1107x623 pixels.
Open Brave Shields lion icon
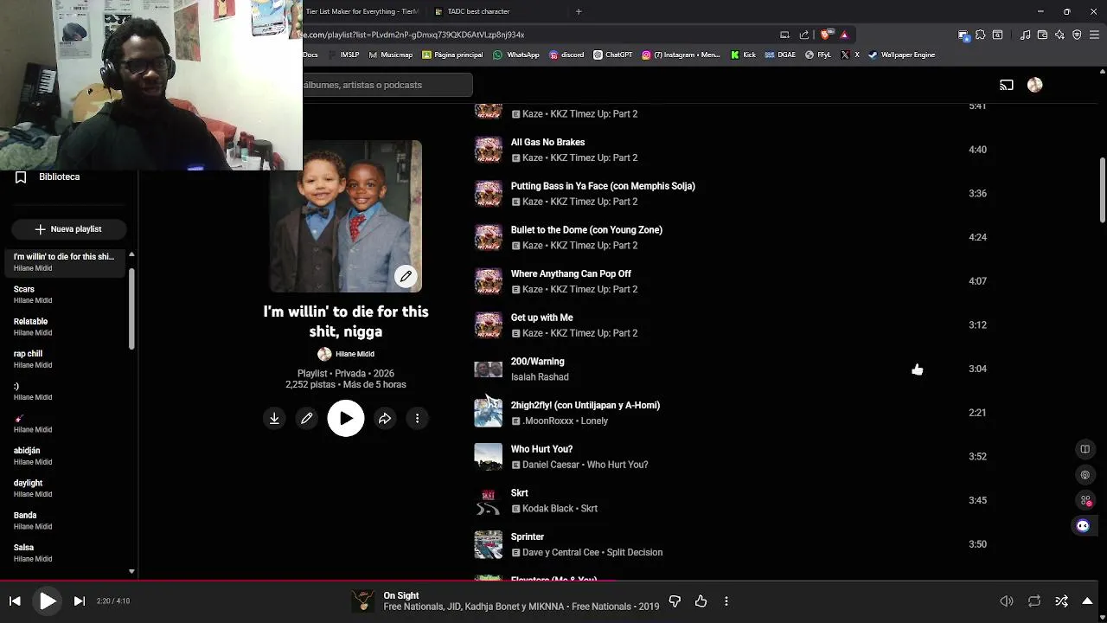[x=825, y=35]
